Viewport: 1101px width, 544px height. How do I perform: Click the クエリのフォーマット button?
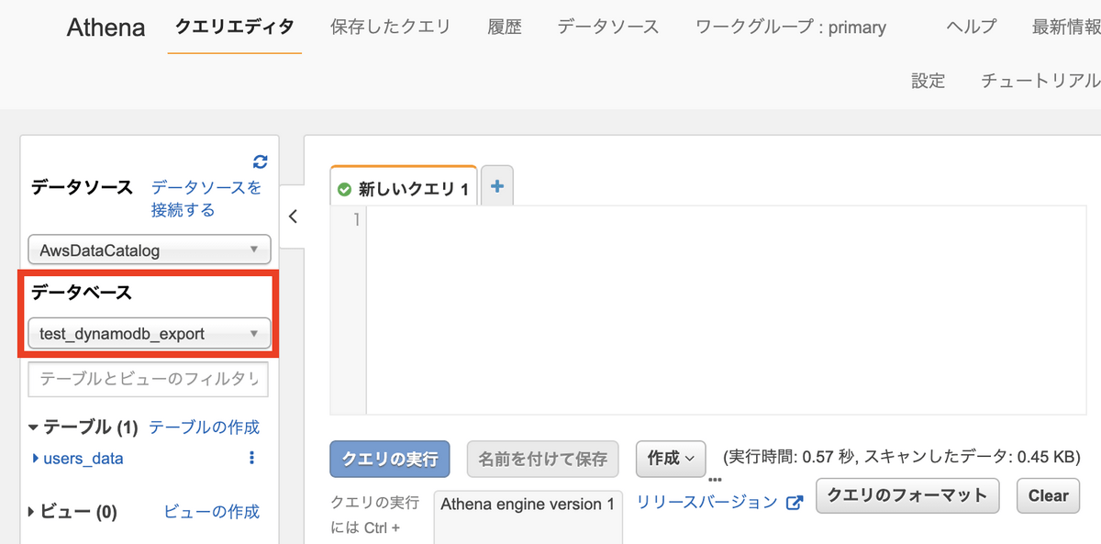907,495
